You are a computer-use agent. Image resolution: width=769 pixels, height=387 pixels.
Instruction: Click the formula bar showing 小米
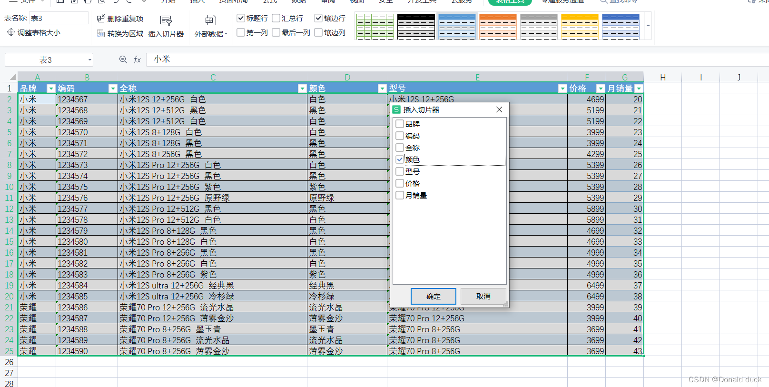(457, 60)
